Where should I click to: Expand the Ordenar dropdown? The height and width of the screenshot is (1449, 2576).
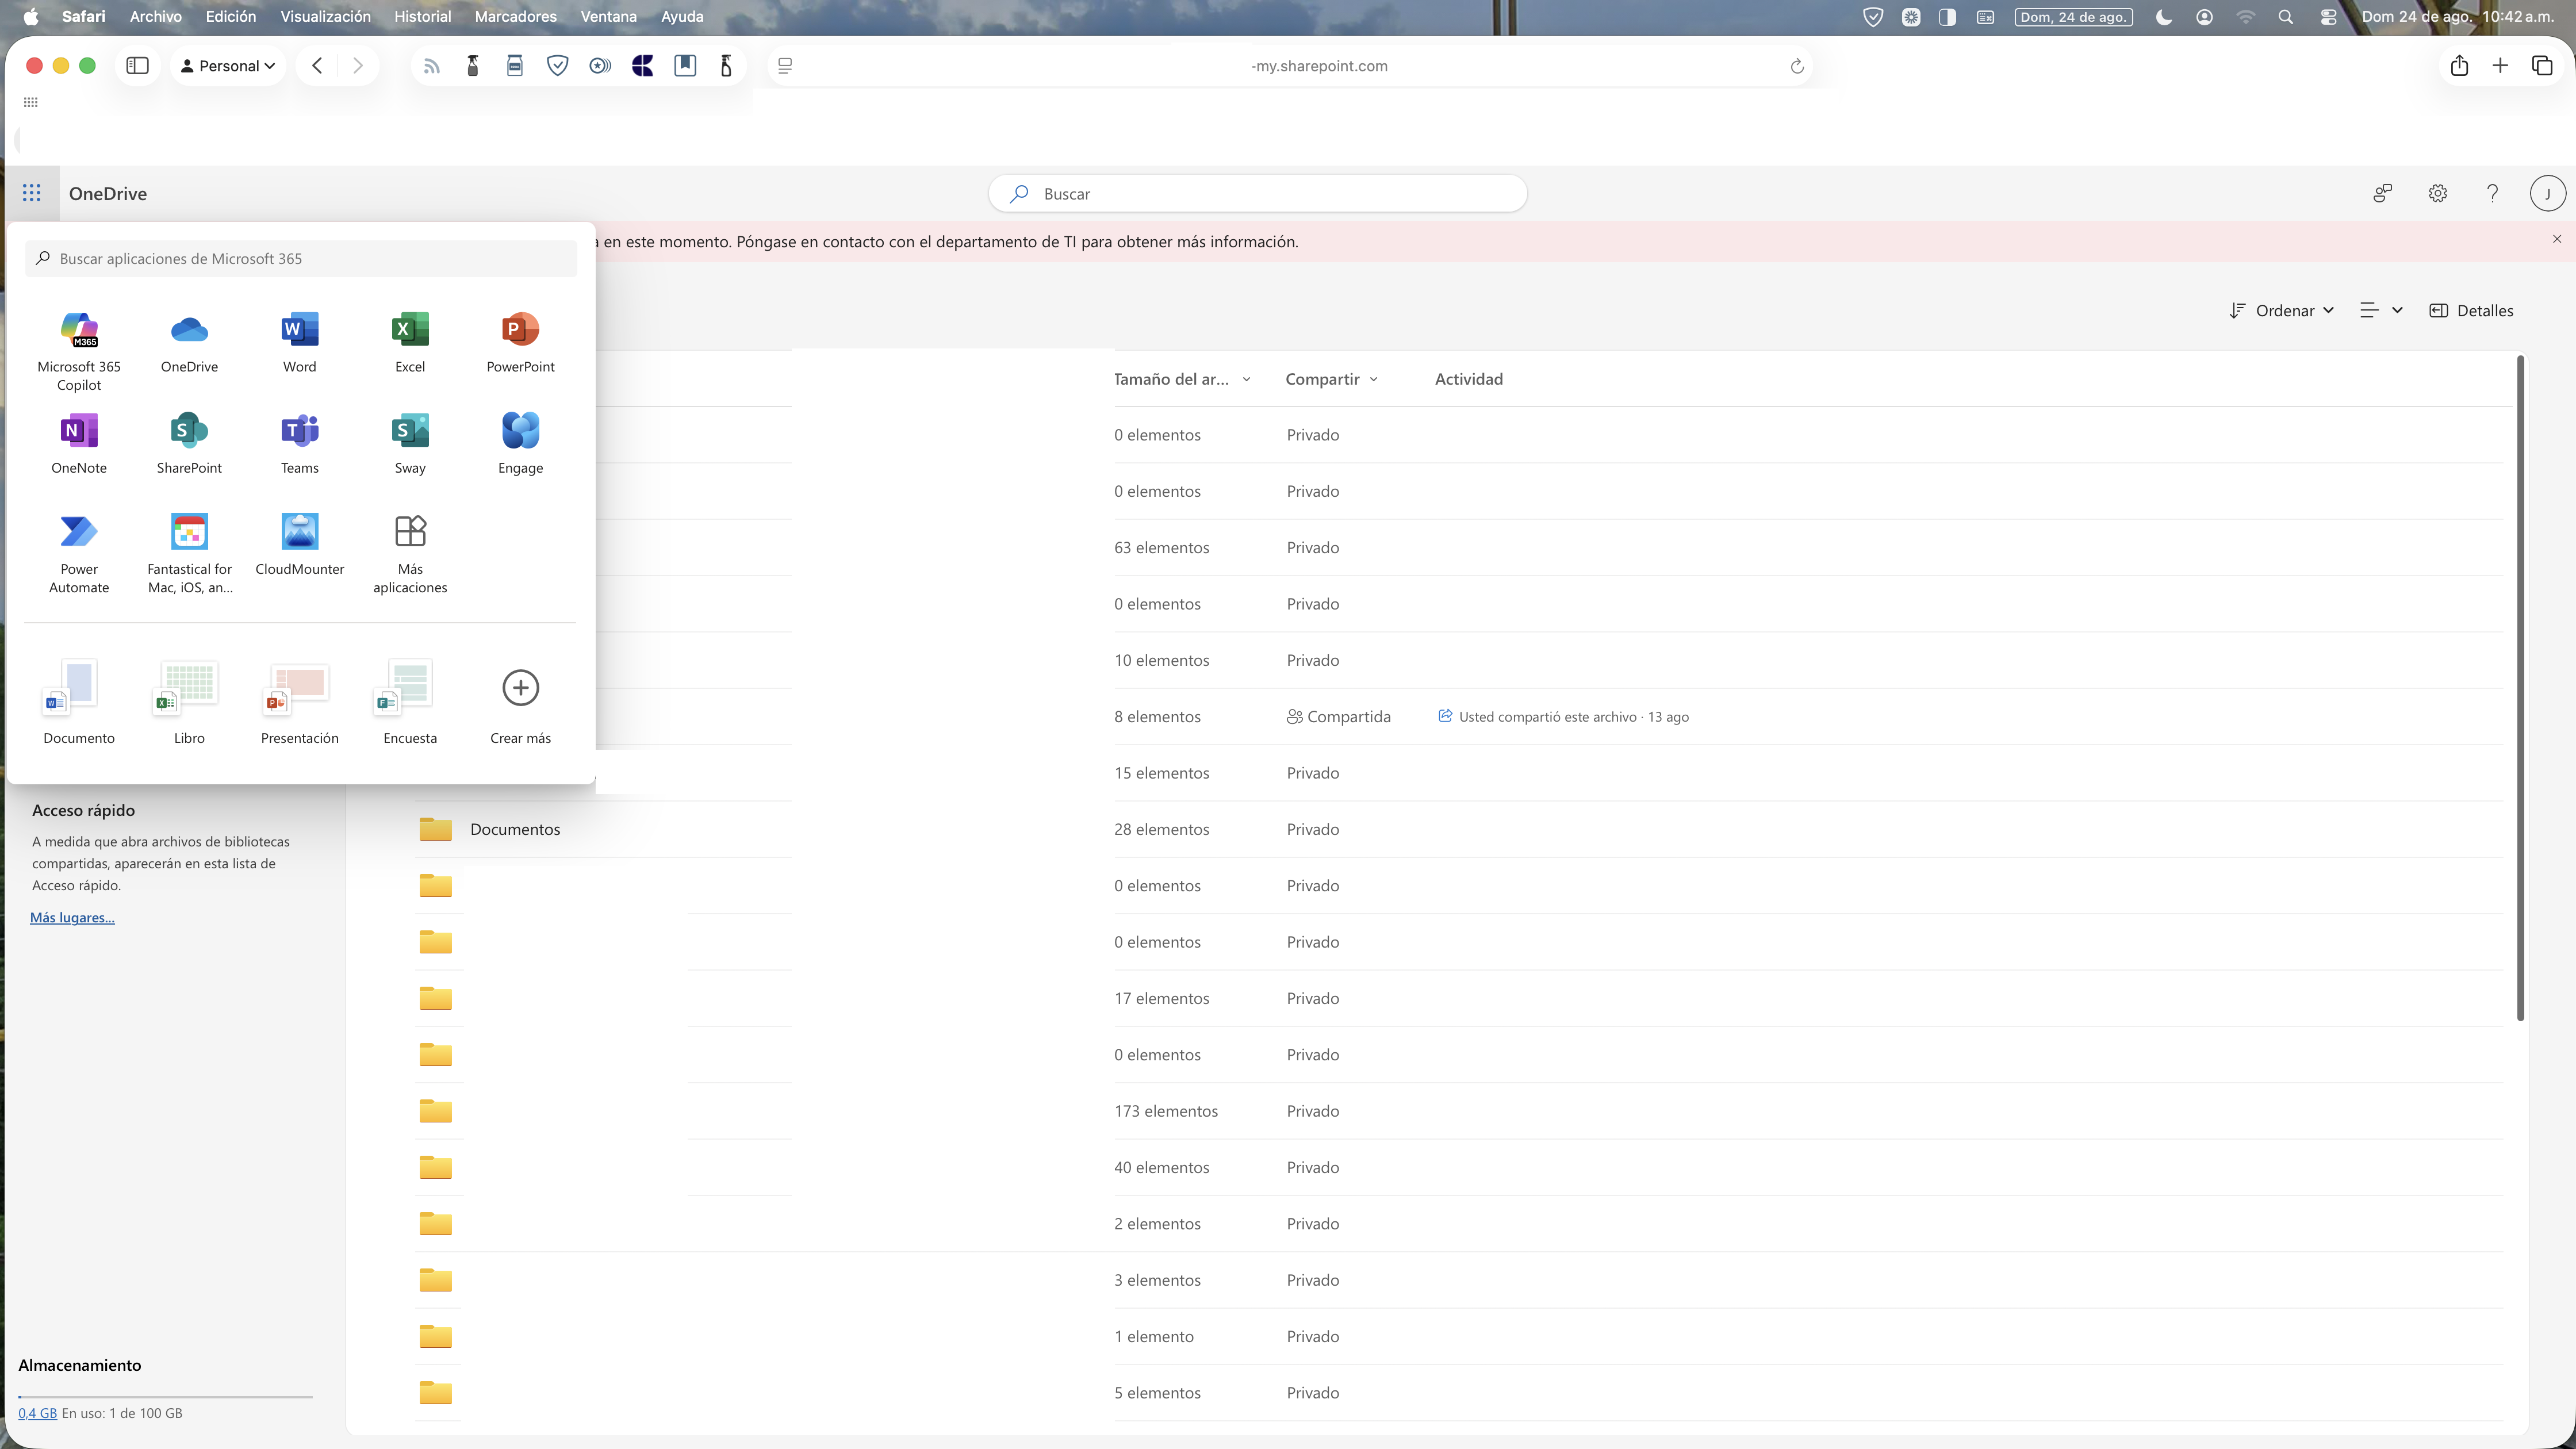(x=2281, y=310)
